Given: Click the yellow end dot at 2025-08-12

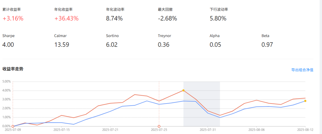Looking at the screenshot, I should pyautogui.click(x=305, y=101).
